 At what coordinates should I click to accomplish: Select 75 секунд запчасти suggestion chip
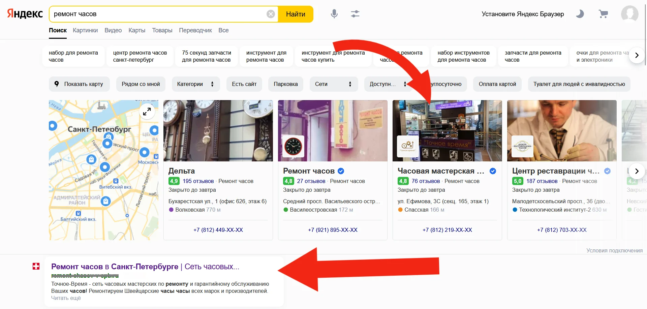[206, 56]
